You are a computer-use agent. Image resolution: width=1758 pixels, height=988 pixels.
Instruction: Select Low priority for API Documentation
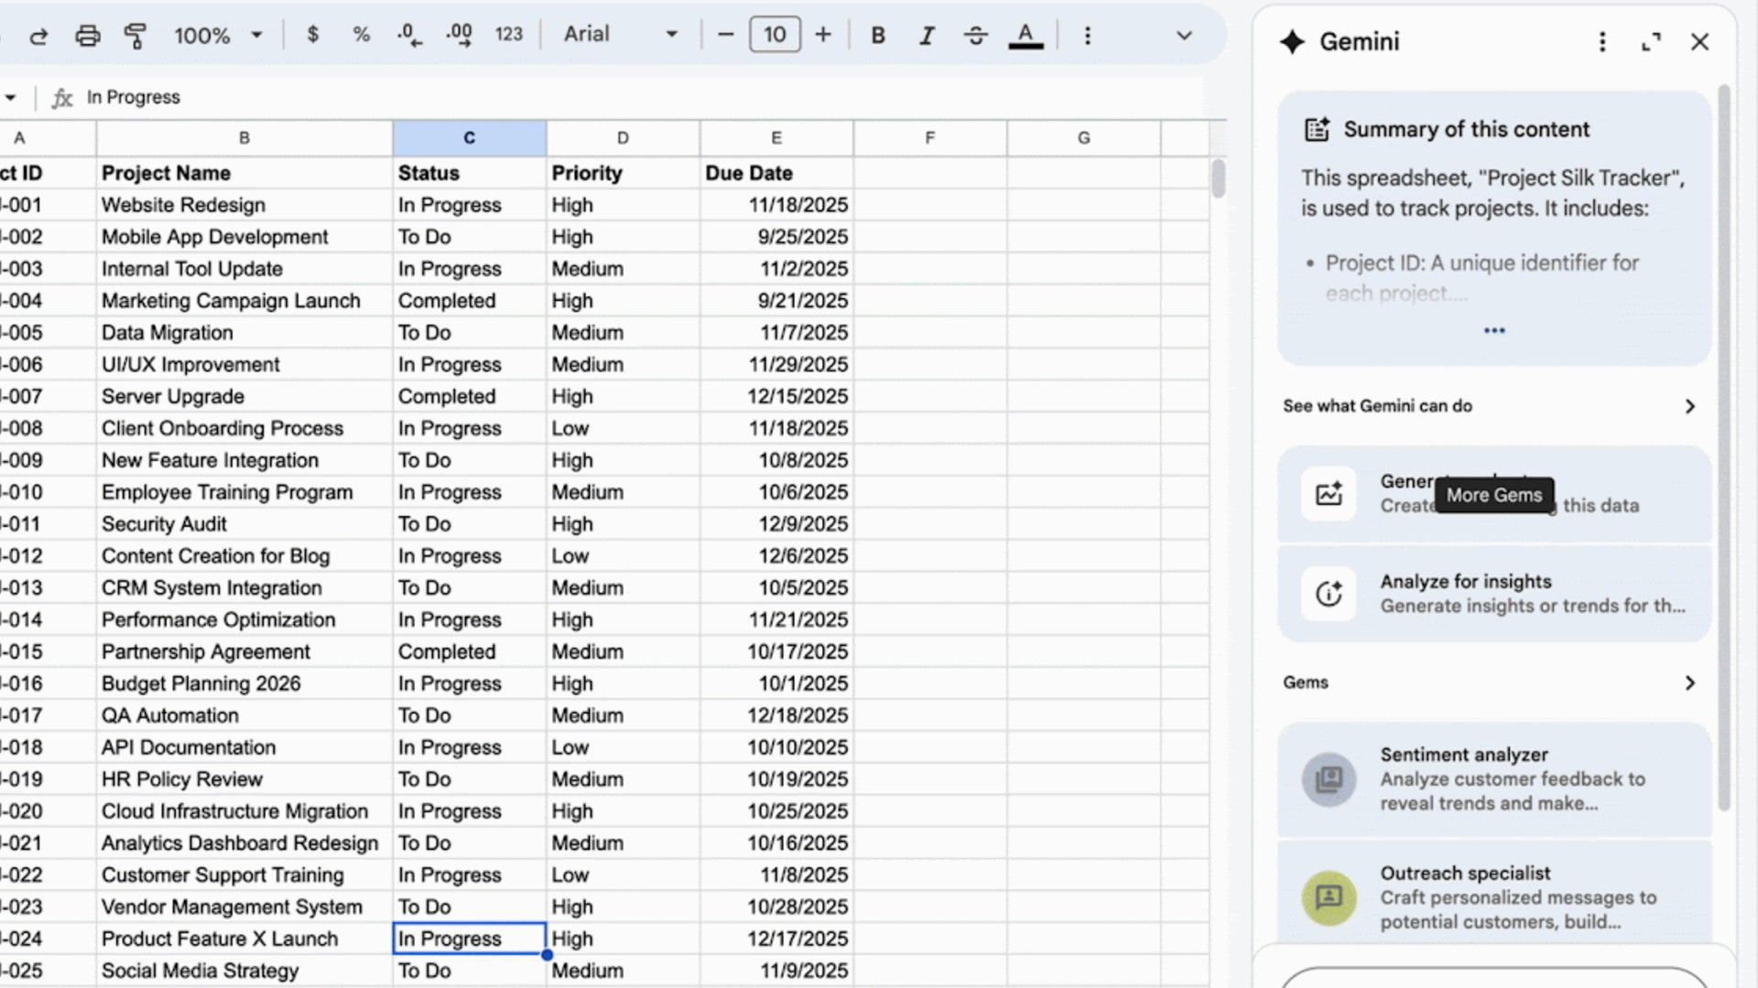[x=623, y=747]
